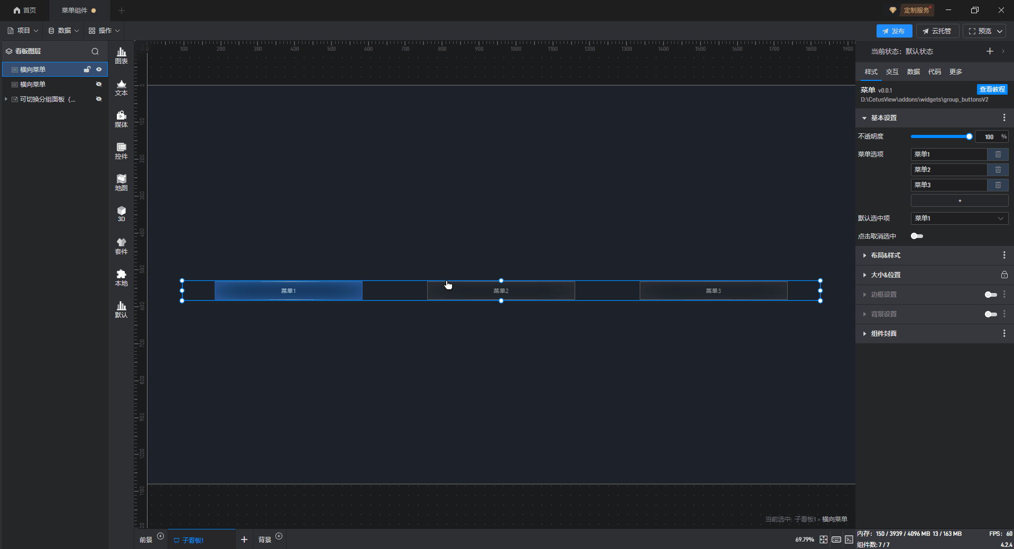The image size is (1014, 549).
Task: Open the 图表 chart components panel
Action: [x=121, y=56]
